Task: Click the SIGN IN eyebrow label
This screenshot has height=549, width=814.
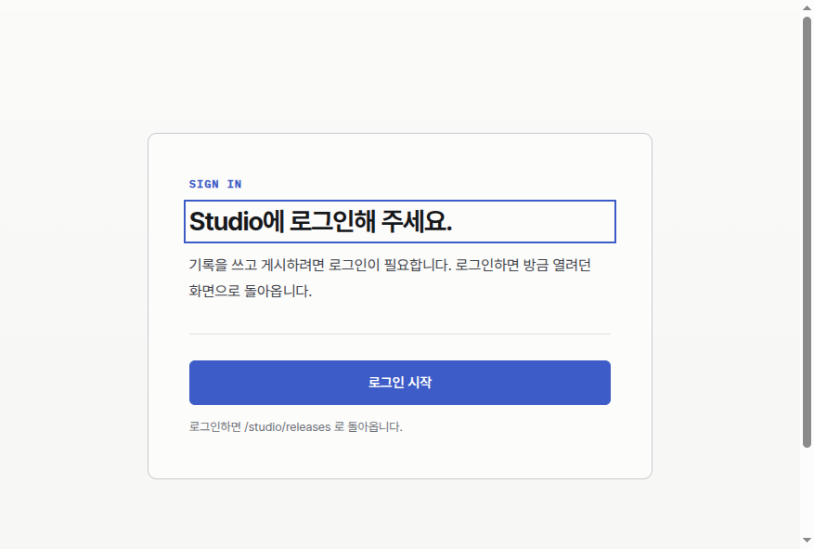Action: (x=215, y=184)
